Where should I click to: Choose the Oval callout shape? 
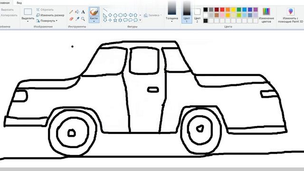pyautogui.click(x=131, y=20)
